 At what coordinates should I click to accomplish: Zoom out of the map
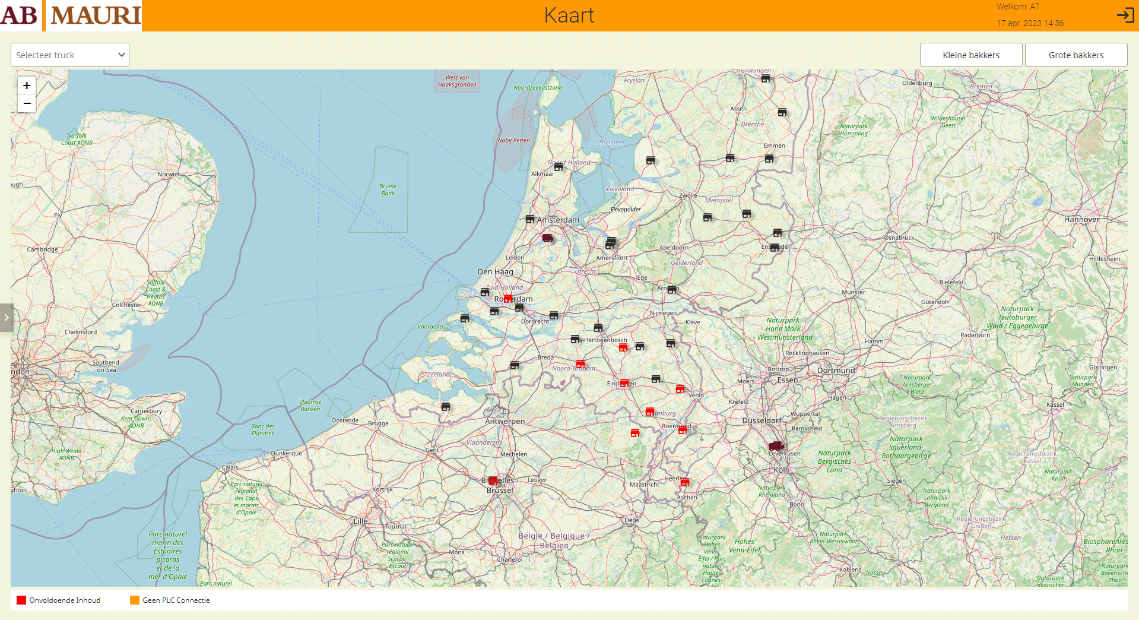pos(27,103)
